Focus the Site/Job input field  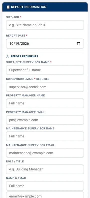click(45, 25)
